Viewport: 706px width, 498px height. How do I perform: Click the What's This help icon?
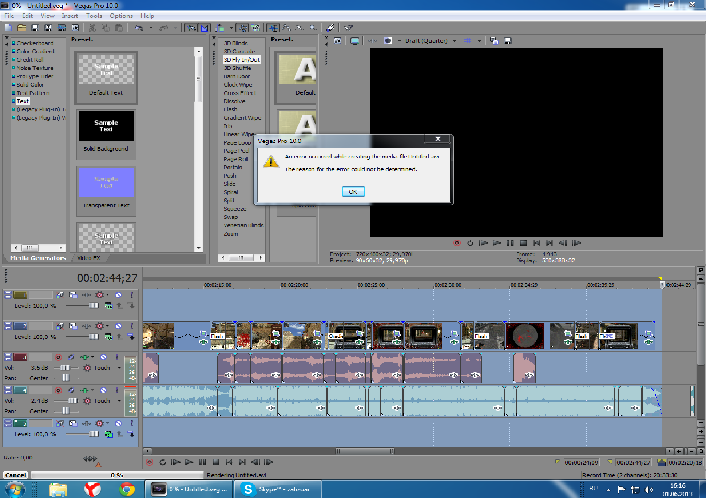(x=348, y=28)
